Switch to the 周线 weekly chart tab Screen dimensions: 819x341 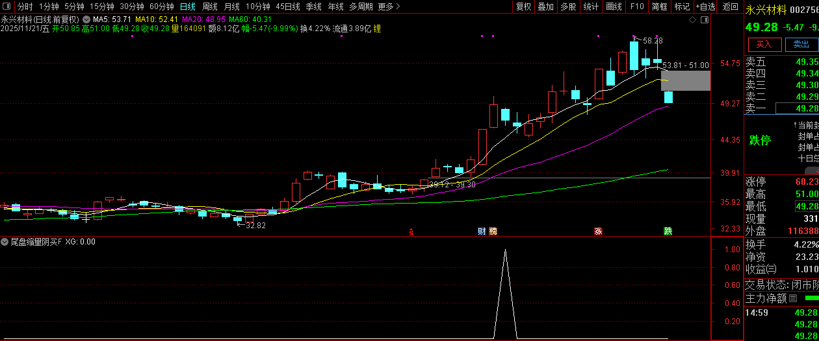[209, 6]
